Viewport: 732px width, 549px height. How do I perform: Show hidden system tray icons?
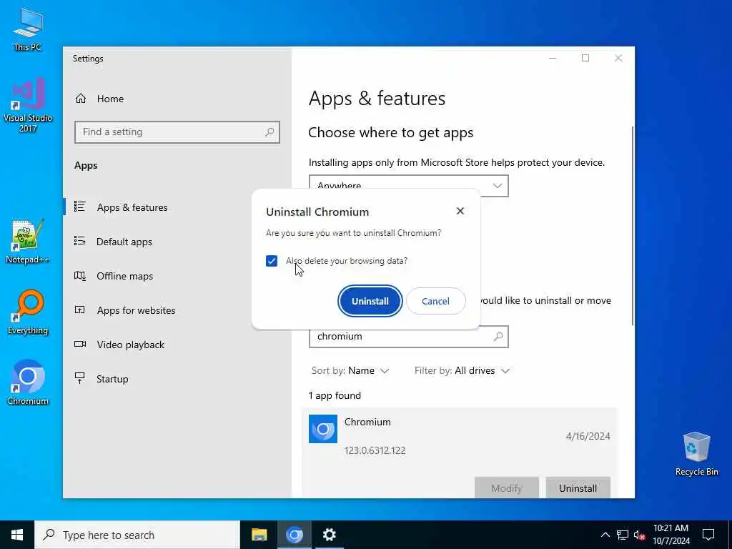pos(605,535)
